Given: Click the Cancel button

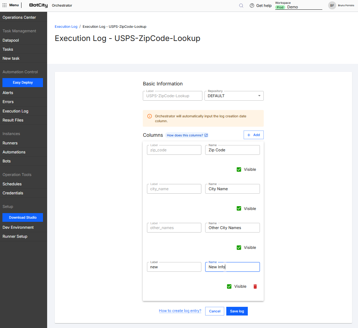Looking at the screenshot, I should click(215, 311).
